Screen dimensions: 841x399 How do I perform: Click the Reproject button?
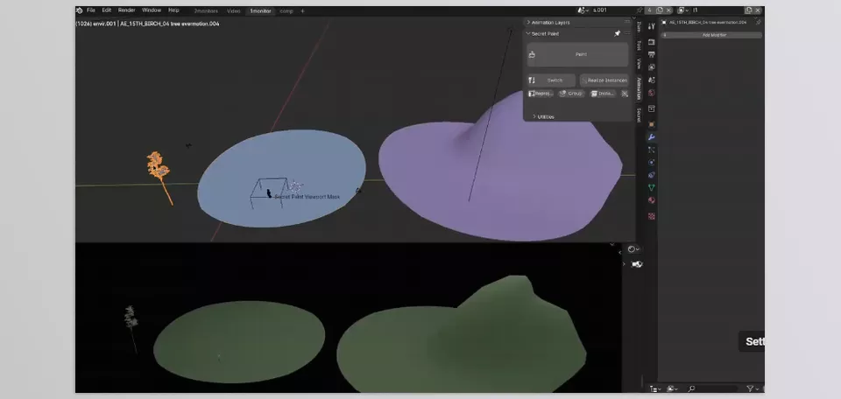[541, 94]
